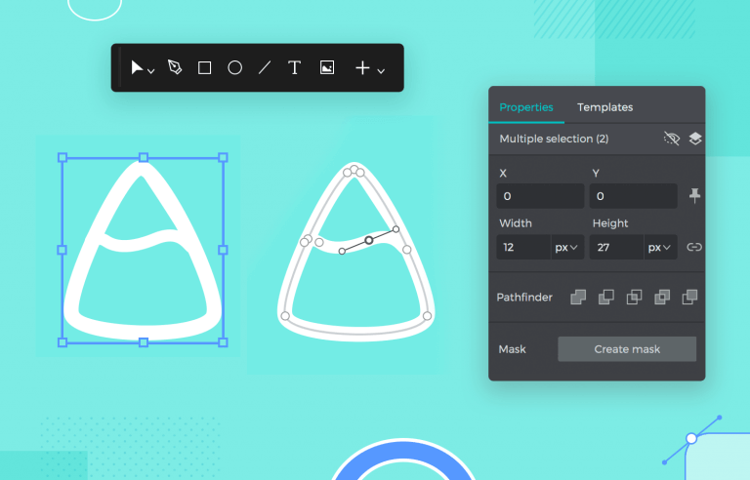Image resolution: width=750 pixels, height=480 pixels.
Task: Click the left-middle selection handle
Action: pyautogui.click(x=62, y=250)
